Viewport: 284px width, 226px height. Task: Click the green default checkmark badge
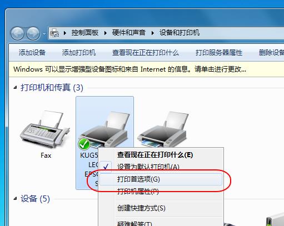pyautogui.click(x=84, y=144)
